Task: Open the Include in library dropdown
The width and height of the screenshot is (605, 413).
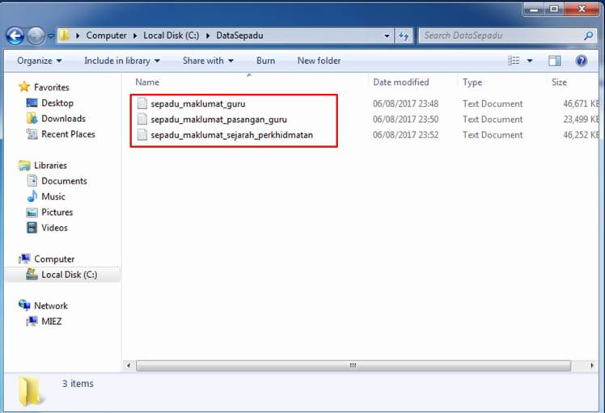Action: click(121, 61)
